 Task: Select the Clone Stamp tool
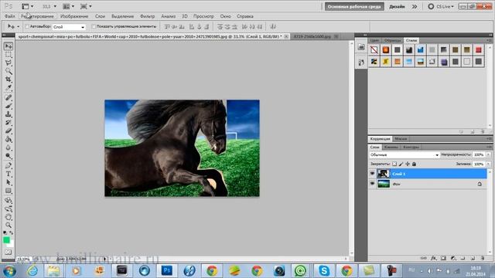[x=9, y=114]
